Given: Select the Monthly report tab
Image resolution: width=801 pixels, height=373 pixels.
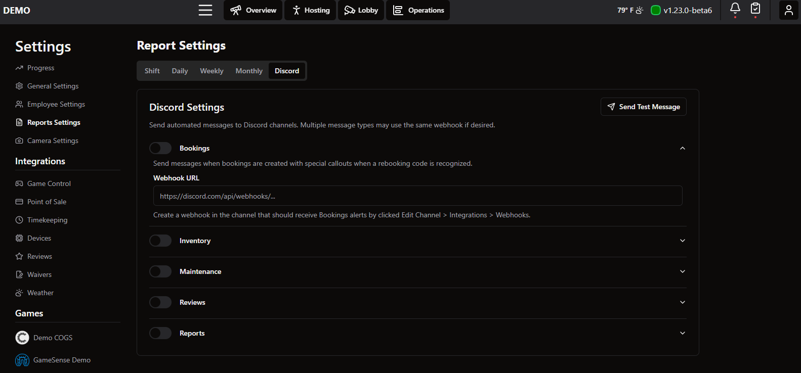Looking at the screenshot, I should pos(249,71).
